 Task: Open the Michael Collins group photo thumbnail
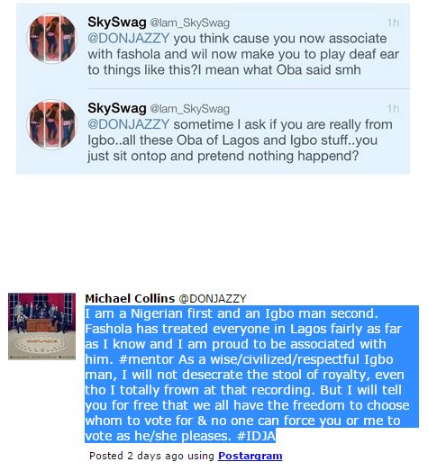(x=41, y=326)
